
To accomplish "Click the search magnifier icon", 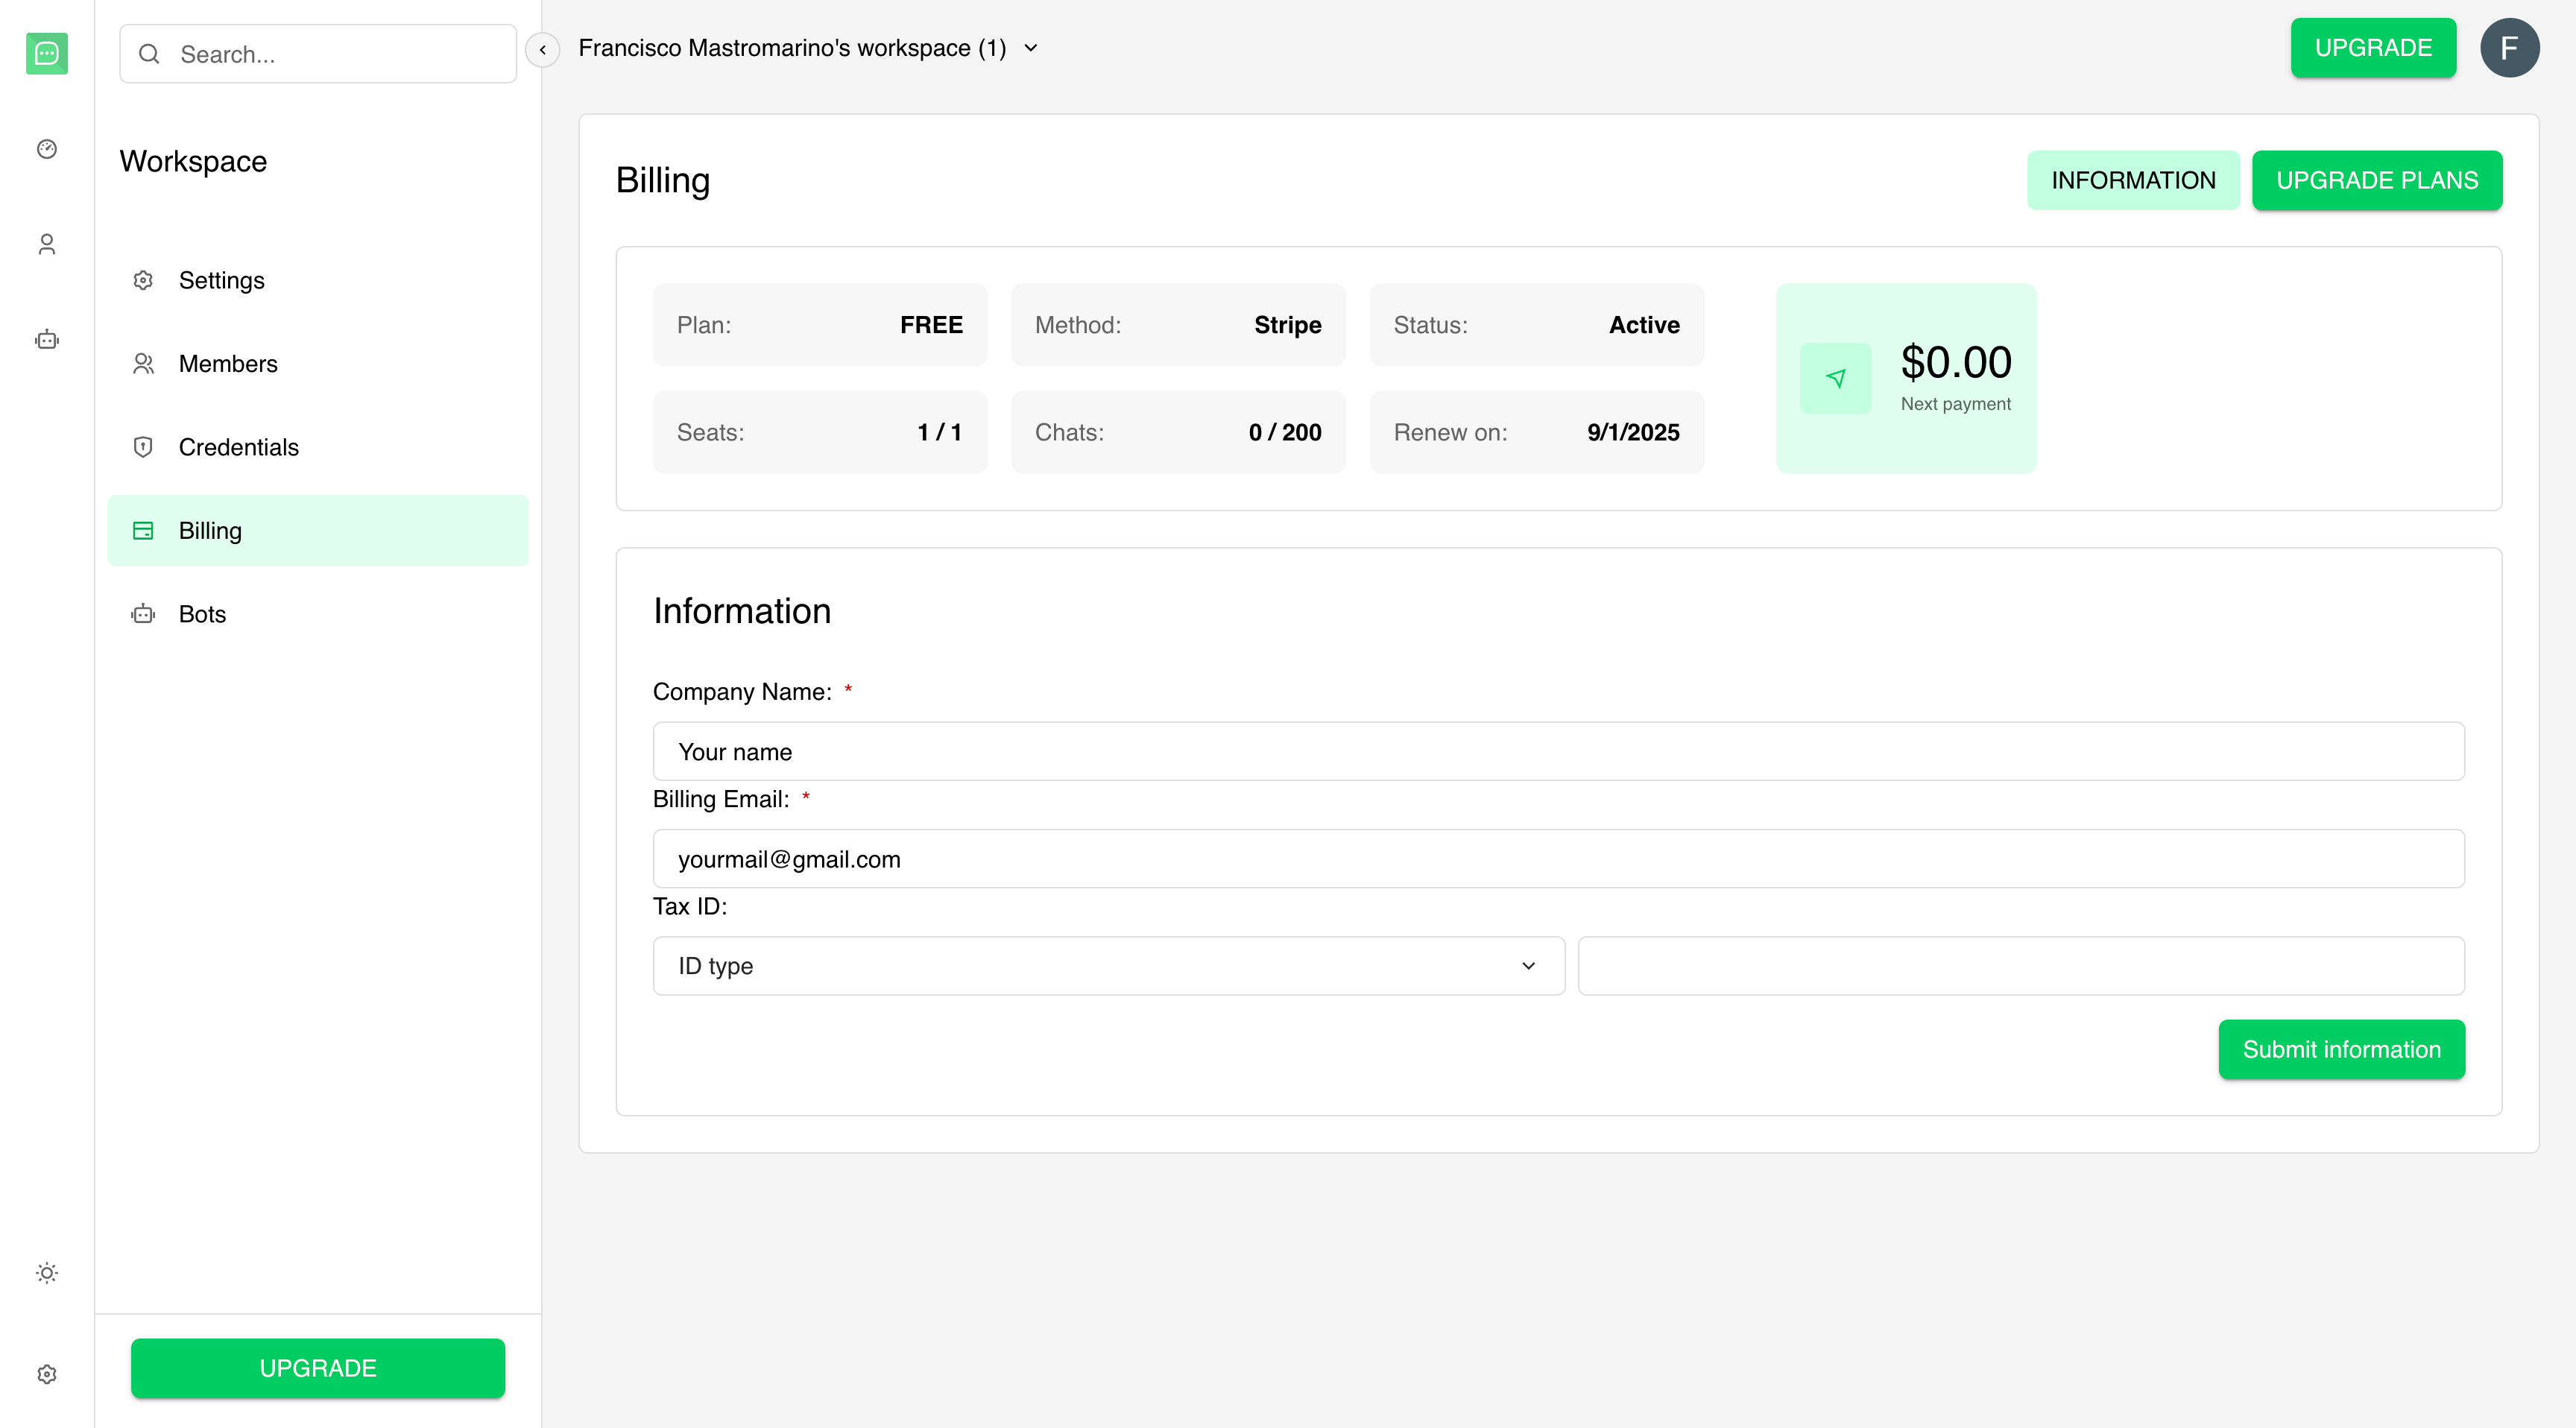I will point(149,54).
